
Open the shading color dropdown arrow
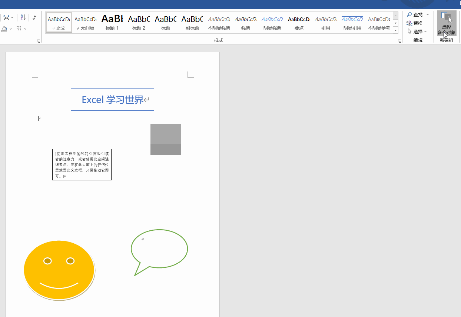(10, 29)
